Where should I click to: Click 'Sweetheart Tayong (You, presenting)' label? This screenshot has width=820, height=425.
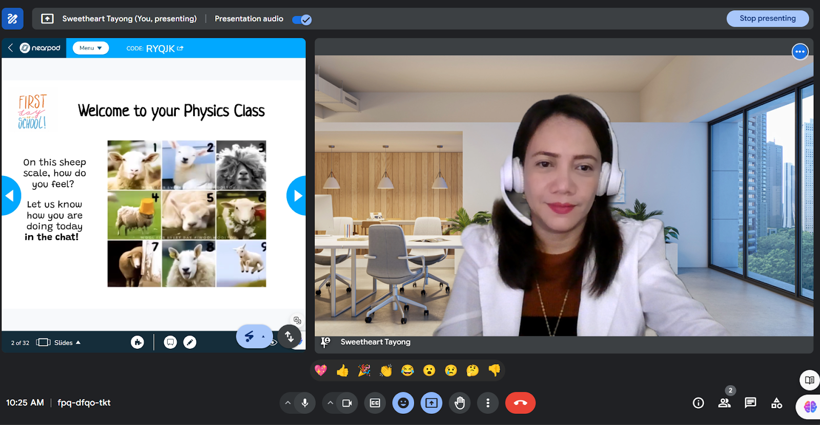pos(130,19)
